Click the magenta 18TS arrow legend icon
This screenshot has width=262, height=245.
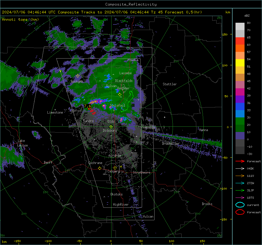[x=240, y=198]
